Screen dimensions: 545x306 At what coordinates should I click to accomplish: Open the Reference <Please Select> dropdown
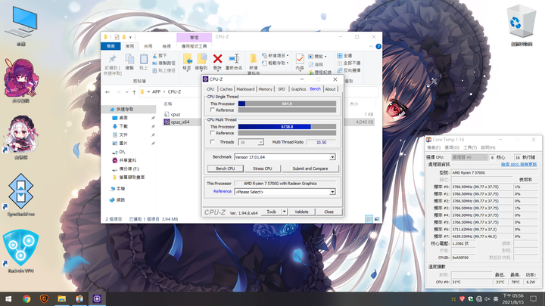pyautogui.click(x=332, y=192)
